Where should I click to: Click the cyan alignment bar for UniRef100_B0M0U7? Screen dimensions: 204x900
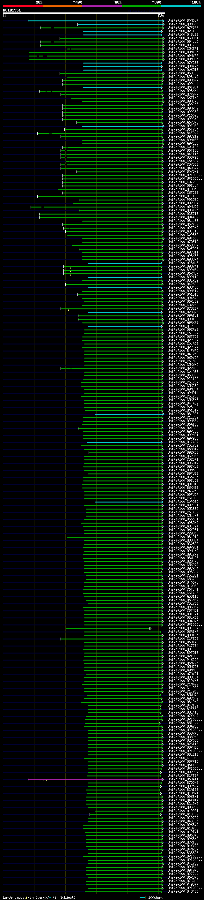96,21
